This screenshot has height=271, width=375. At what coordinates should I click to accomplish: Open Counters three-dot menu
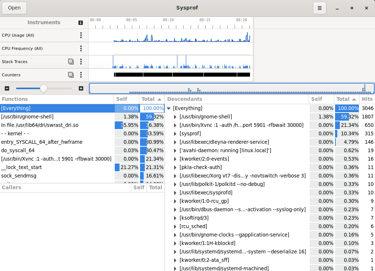point(81,75)
